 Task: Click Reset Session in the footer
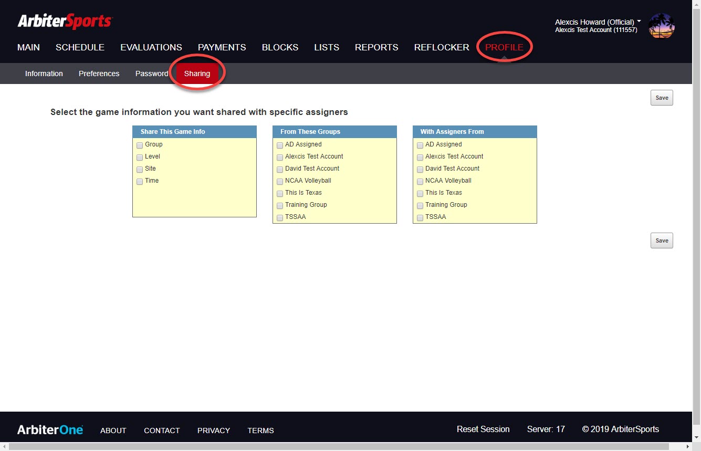tap(483, 429)
